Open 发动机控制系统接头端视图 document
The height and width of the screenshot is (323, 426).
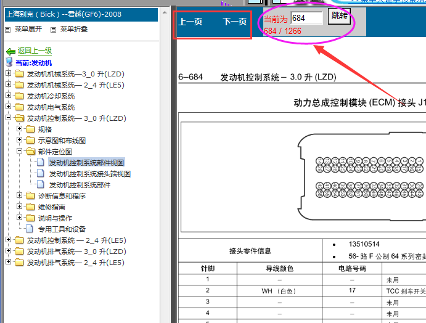pyautogui.click(x=90, y=174)
